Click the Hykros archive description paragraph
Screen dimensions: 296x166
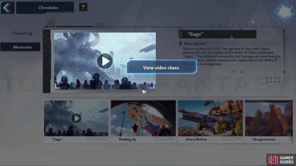(x=231, y=56)
